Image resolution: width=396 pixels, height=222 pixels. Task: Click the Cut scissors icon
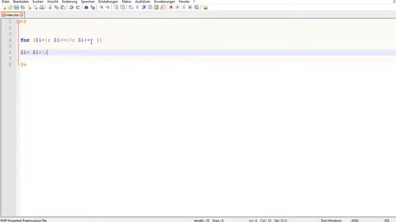click(x=50, y=7)
